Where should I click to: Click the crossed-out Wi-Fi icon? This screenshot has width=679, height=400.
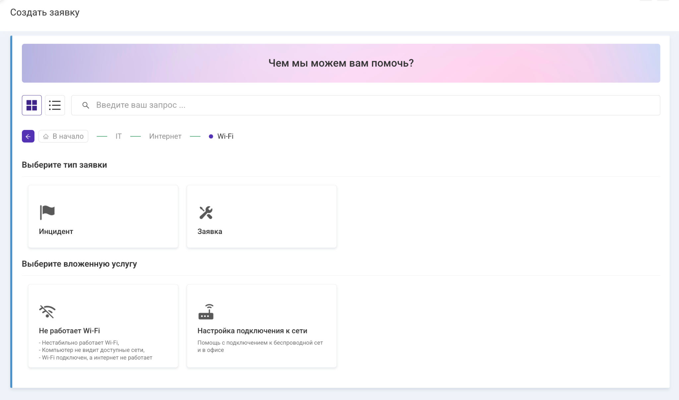point(47,312)
